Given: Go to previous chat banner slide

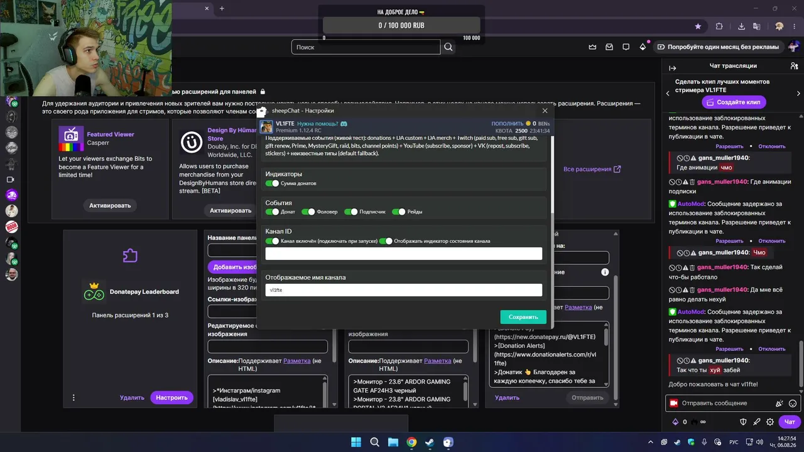Looking at the screenshot, I should click(668, 94).
